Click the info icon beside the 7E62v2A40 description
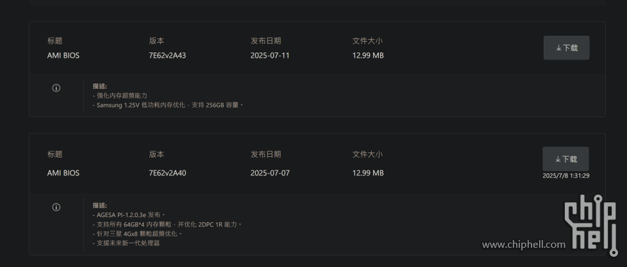627x267 pixels. [x=56, y=207]
